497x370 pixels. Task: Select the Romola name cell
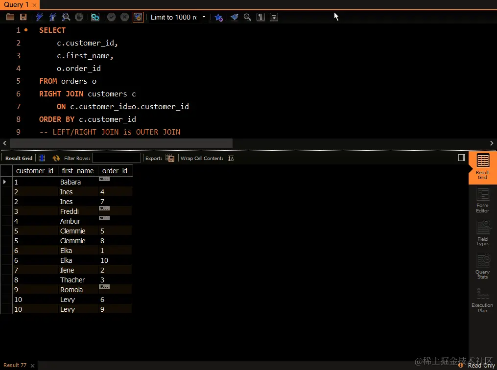tap(78, 290)
